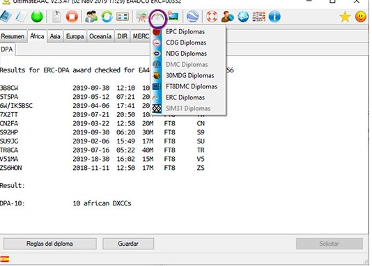Screen dimensions: 372x266
Task: Open the DIR tab
Action: tap(122, 36)
